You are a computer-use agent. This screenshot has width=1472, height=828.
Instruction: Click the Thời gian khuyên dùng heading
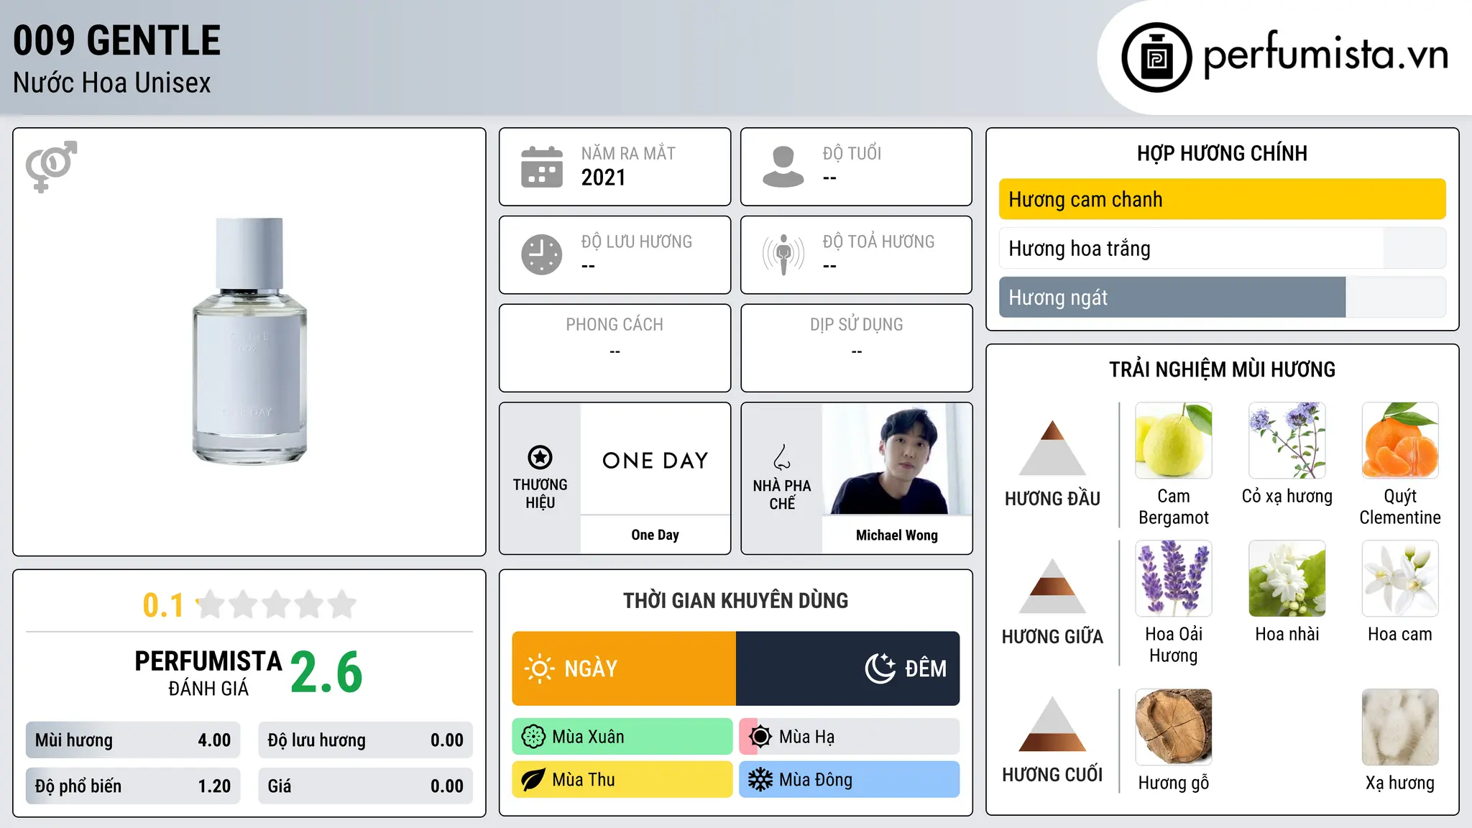tap(735, 600)
